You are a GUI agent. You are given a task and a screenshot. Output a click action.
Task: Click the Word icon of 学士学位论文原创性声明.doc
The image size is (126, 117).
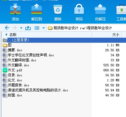pos(5,55)
